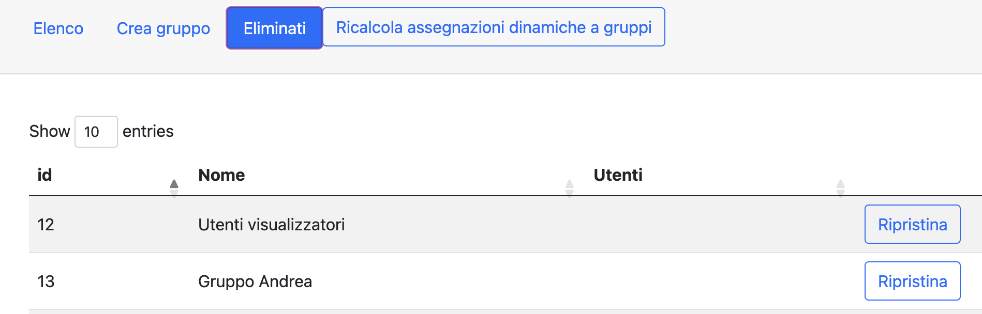982x314 pixels.
Task: Sort the id column ascending
Action: [x=174, y=184]
